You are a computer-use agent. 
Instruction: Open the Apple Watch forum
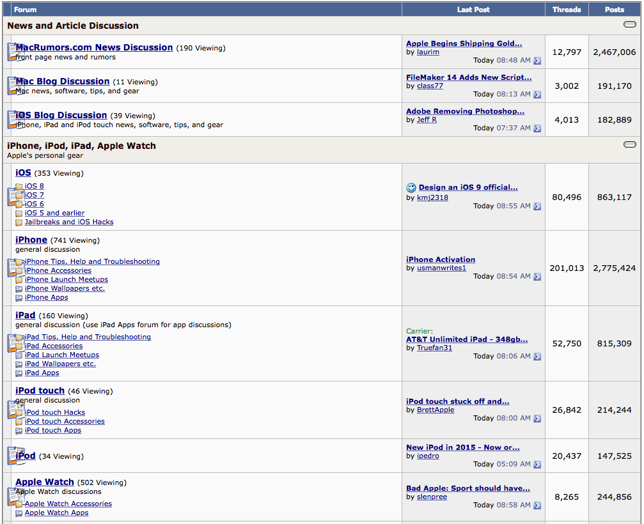[x=45, y=482]
